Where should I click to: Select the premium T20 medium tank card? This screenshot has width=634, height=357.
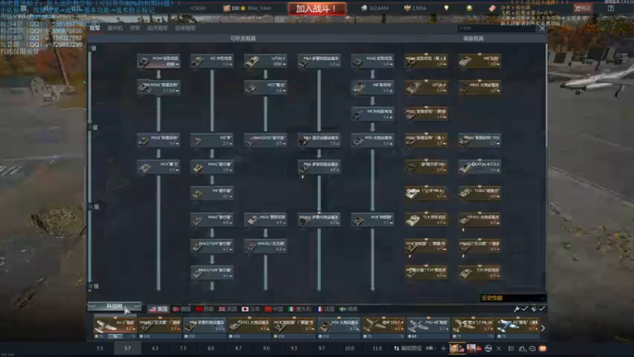tap(479, 272)
